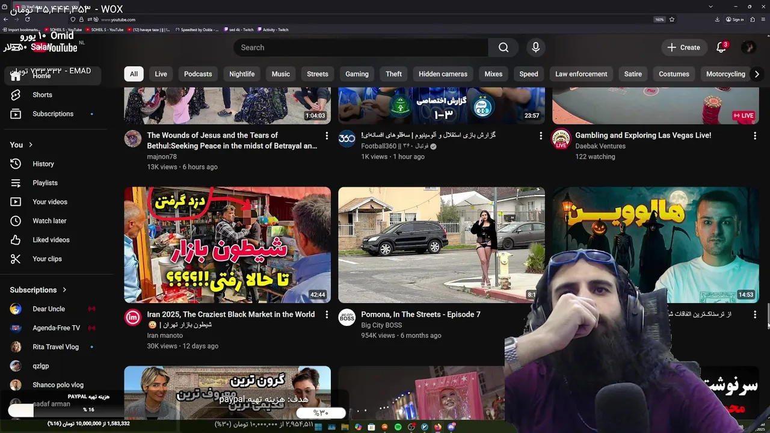Image resolution: width=770 pixels, height=433 pixels.
Task: Open video title Gambling and Exploring Las Vegas Live!
Action: pos(643,135)
